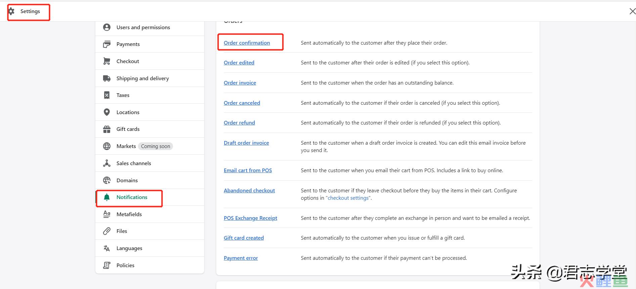Screen dimensions: 636x289
Task: Open Users and permissions settings
Action: coord(150,27)
